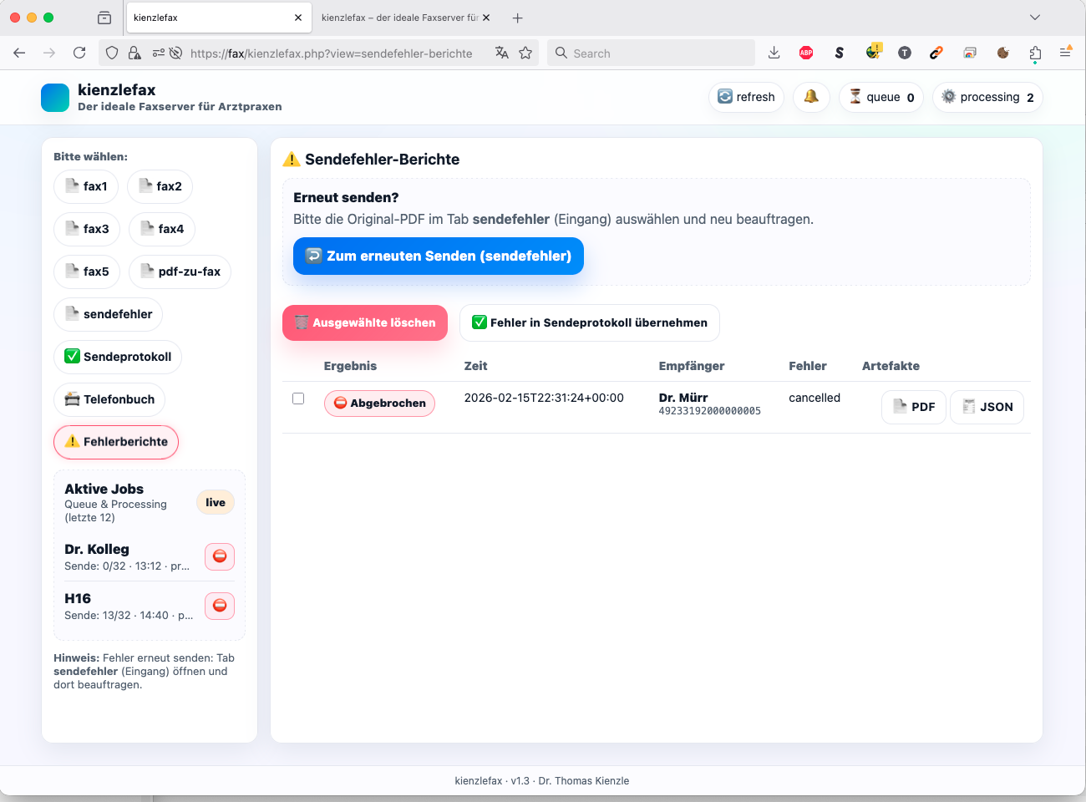The height and width of the screenshot is (802, 1086).
Task: Select the Dr. Mürr error report checkbox
Action: click(298, 398)
